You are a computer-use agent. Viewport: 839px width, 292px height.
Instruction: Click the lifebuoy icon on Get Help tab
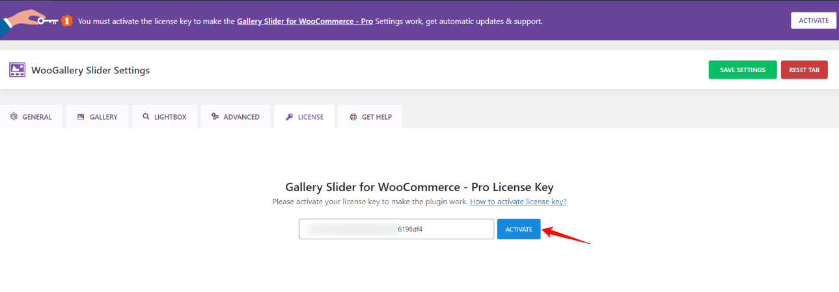tap(353, 117)
